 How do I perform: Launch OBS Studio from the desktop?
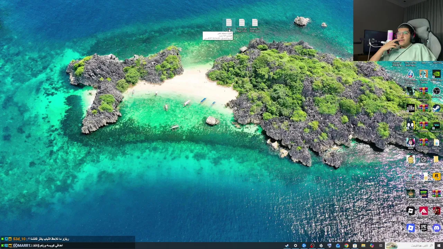pyautogui.click(x=436, y=91)
